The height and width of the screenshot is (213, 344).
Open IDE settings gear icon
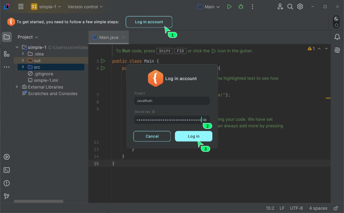[x=300, y=7]
